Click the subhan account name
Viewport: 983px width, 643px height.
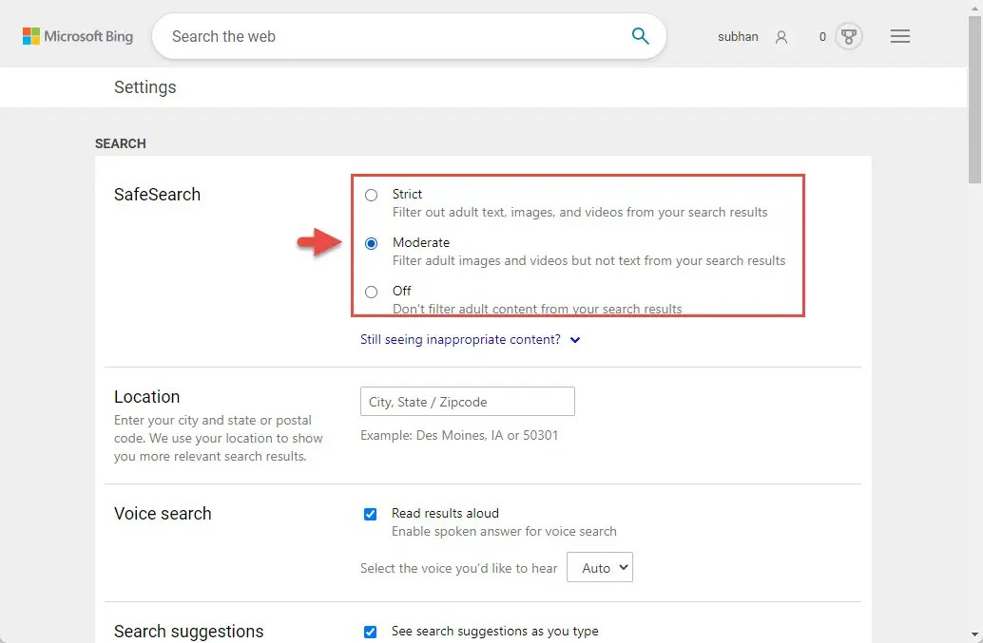tap(738, 37)
